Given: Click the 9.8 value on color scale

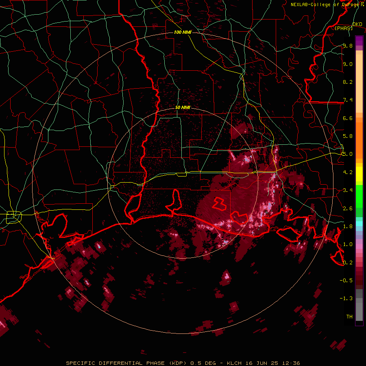Looking at the screenshot, I should [x=348, y=46].
